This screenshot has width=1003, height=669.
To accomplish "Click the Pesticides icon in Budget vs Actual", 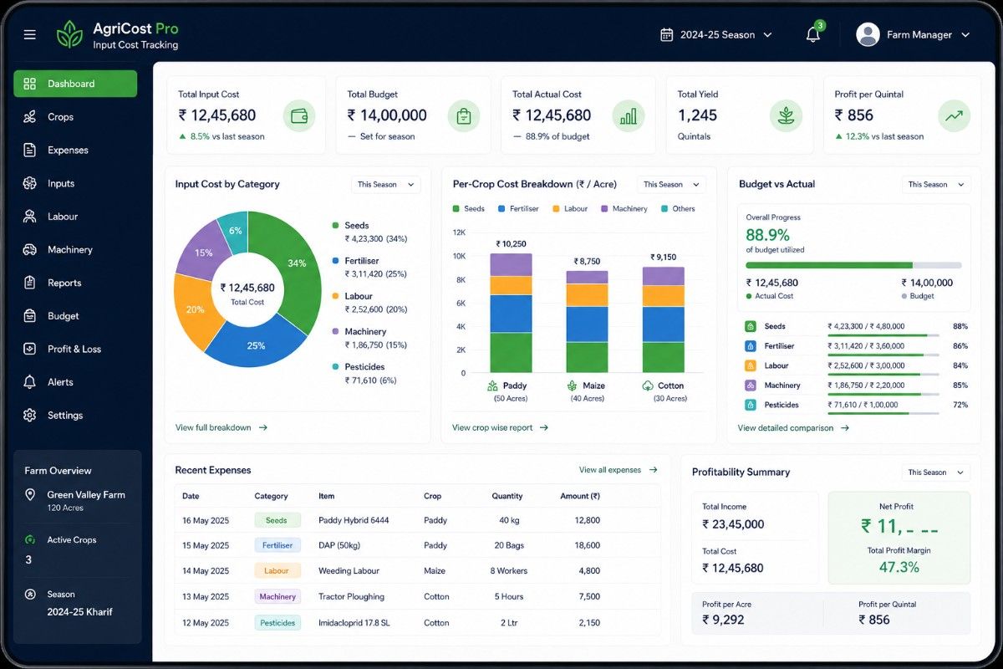I will tap(750, 405).
